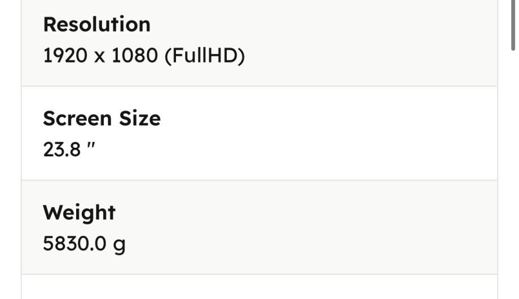The width and height of the screenshot is (519, 299).
Task: Click the 5830.0 g value
Action: tap(84, 244)
